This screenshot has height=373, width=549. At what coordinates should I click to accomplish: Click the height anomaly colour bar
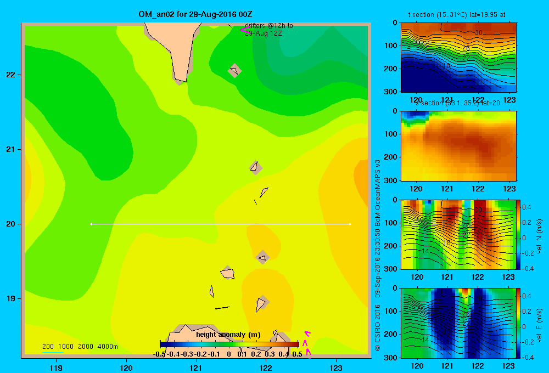(x=229, y=344)
